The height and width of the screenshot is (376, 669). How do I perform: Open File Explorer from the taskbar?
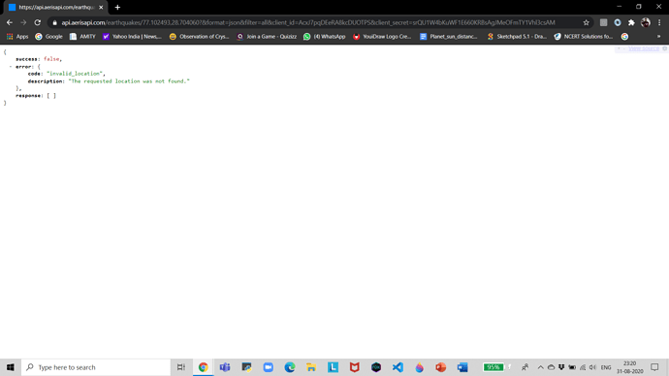pyautogui.click(x=311, y=367)
